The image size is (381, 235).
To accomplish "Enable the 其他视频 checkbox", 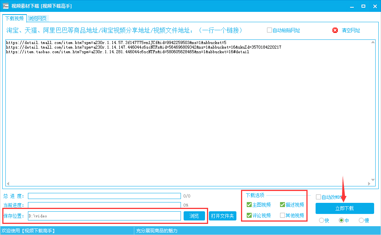I will point(282,215).
